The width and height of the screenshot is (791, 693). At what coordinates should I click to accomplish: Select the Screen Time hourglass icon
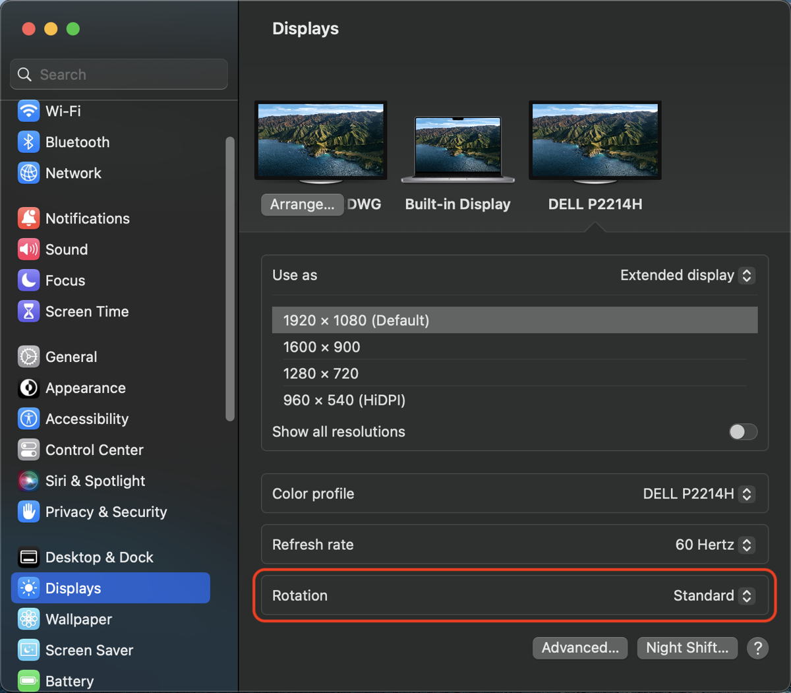[x=28, y=311]
